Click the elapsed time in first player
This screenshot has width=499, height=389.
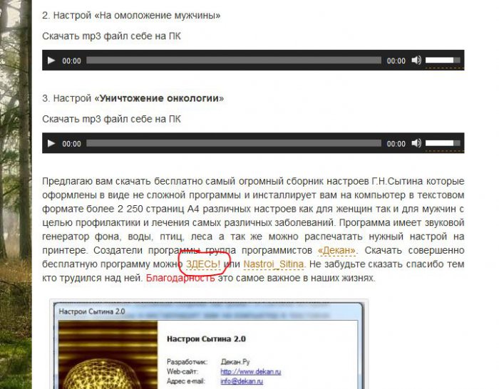(71, 61)
